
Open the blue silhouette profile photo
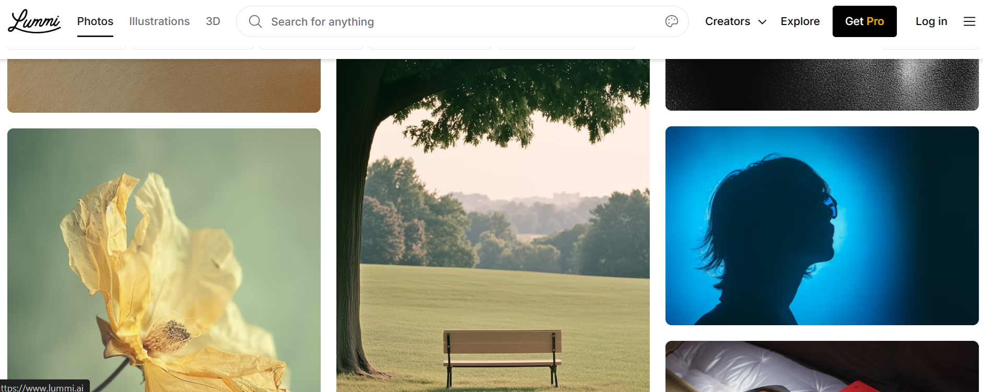pyautogui.click(x=822, y=225)
